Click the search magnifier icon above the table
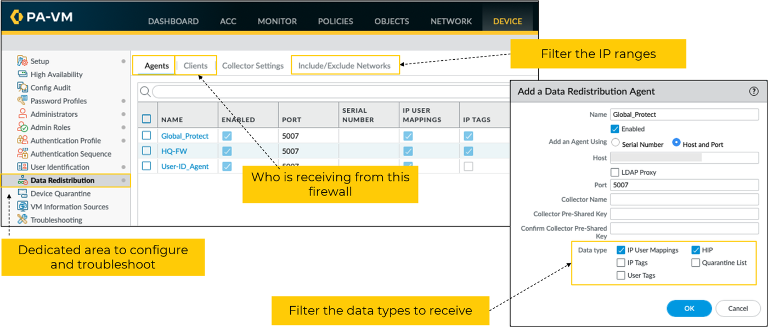 pyautogui.click(x=145, y=91)
